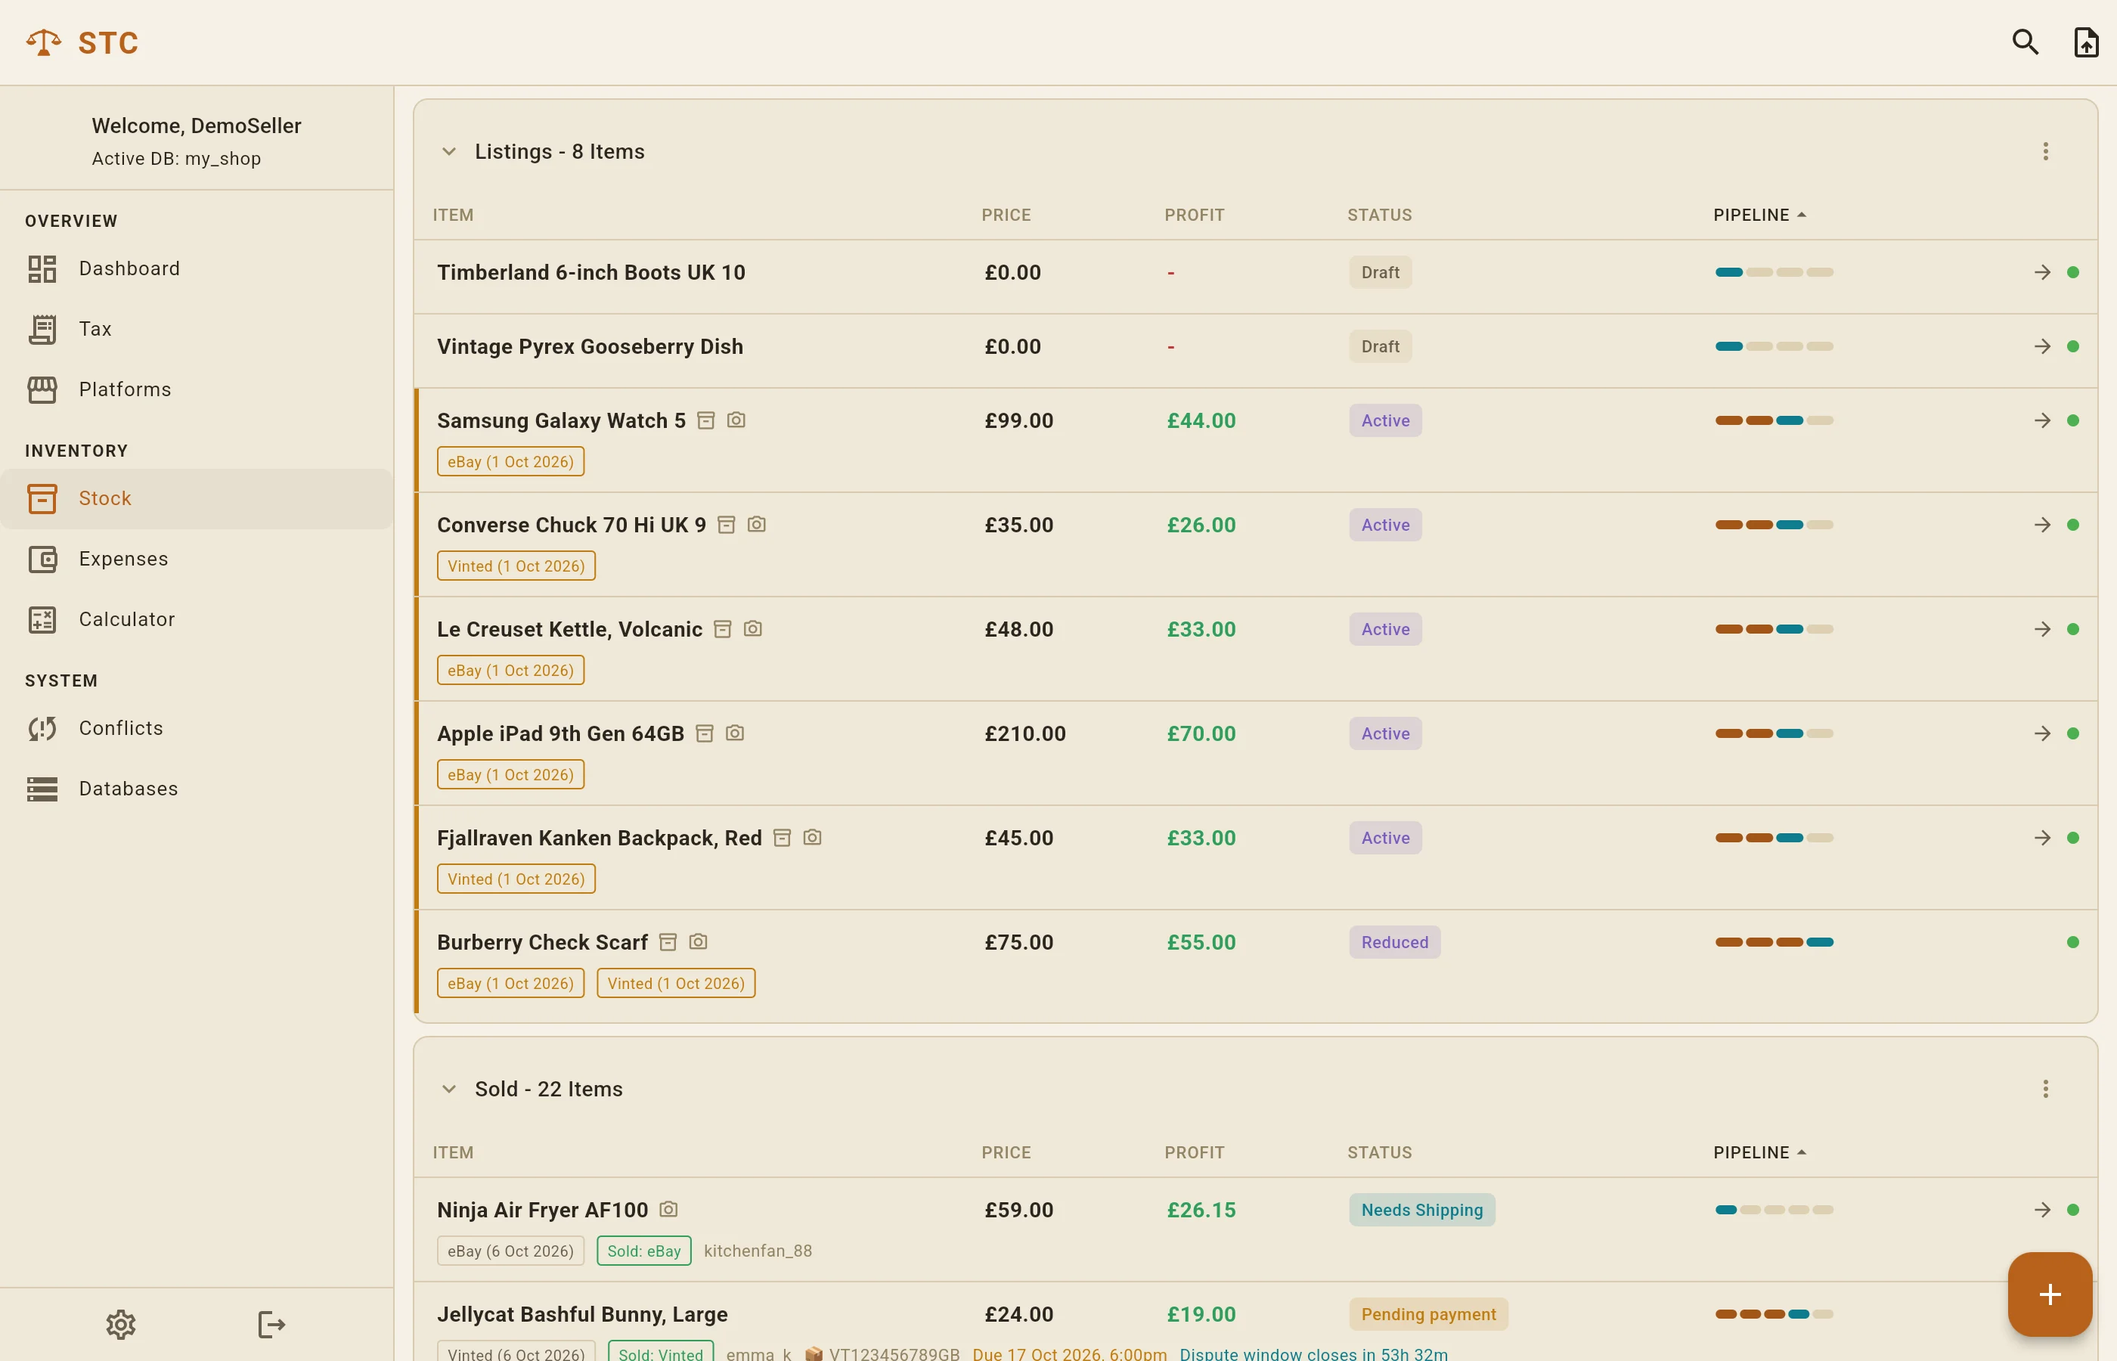Open Dashboard in the sidebar
This screenshot has width=2117, height=1361.
tap(196, 268)
